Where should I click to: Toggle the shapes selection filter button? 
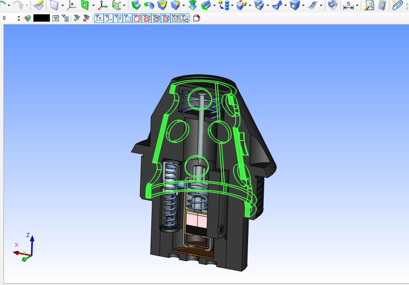pyautogui.click(x=185, y=18)
